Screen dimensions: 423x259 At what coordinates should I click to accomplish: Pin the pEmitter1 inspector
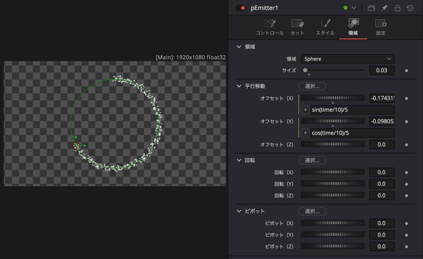[384, 8]
